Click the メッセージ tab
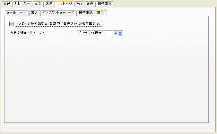217x134 pixels. (x=65, y=4)
